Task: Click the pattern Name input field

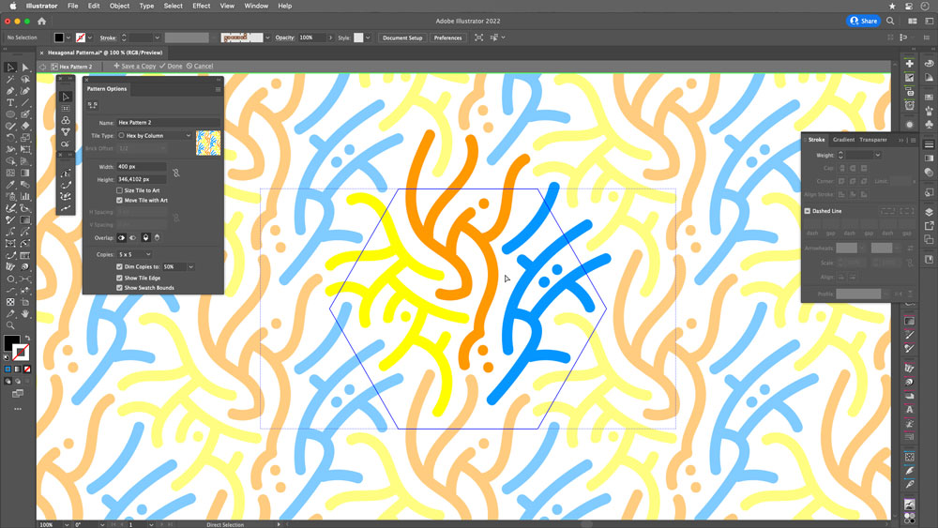Action: (168, 123)
